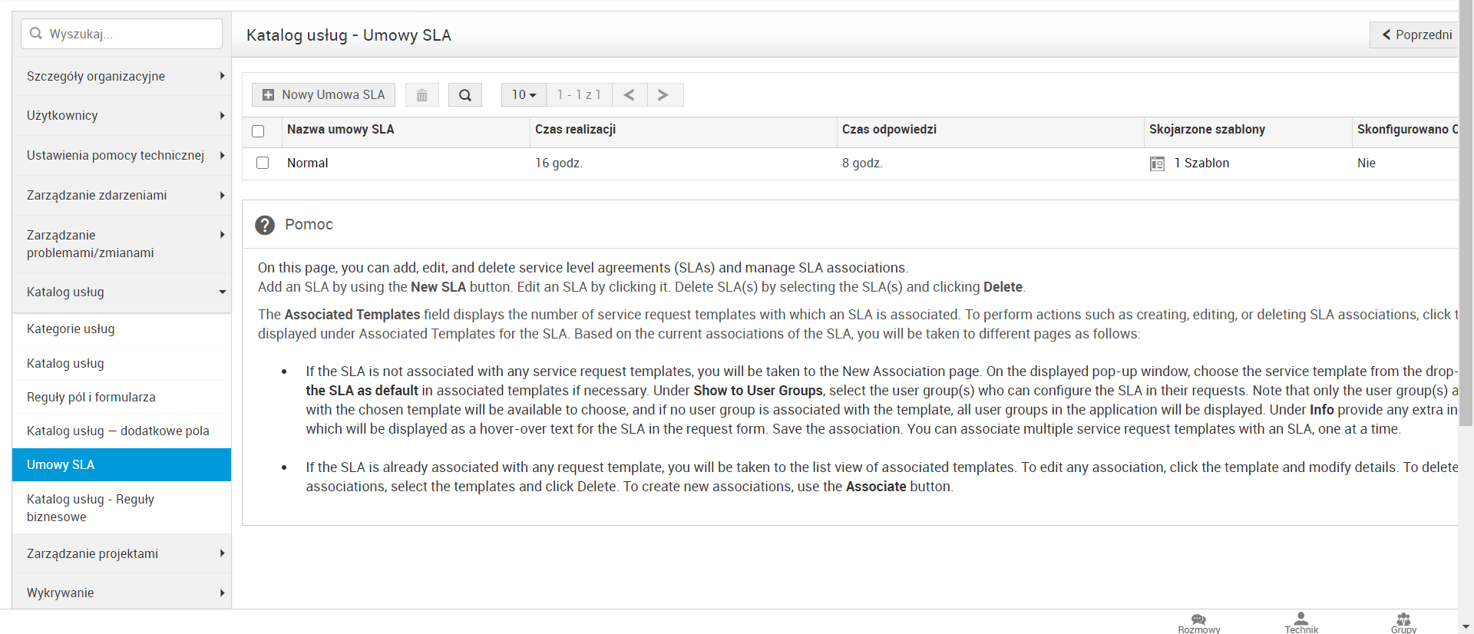Go to previous page arrow in pager

point(629,95)
